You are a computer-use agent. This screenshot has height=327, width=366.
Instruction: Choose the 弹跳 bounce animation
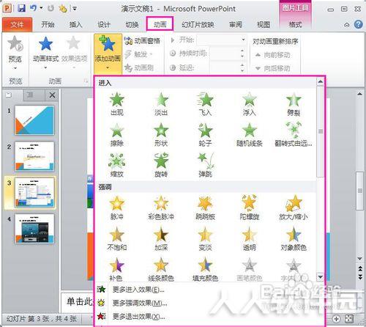pos(205,166)
